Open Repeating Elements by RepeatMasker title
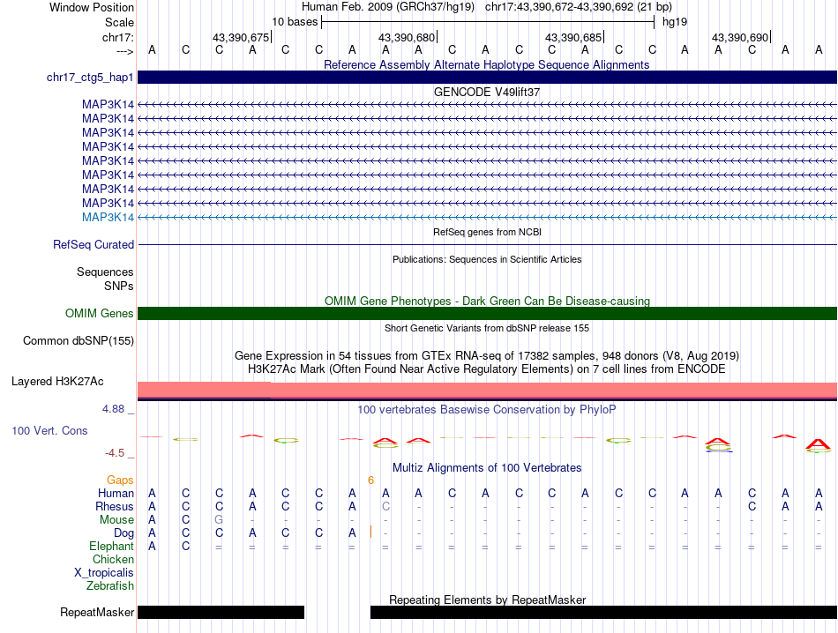 pyautogui.click(x=487, y=599)
